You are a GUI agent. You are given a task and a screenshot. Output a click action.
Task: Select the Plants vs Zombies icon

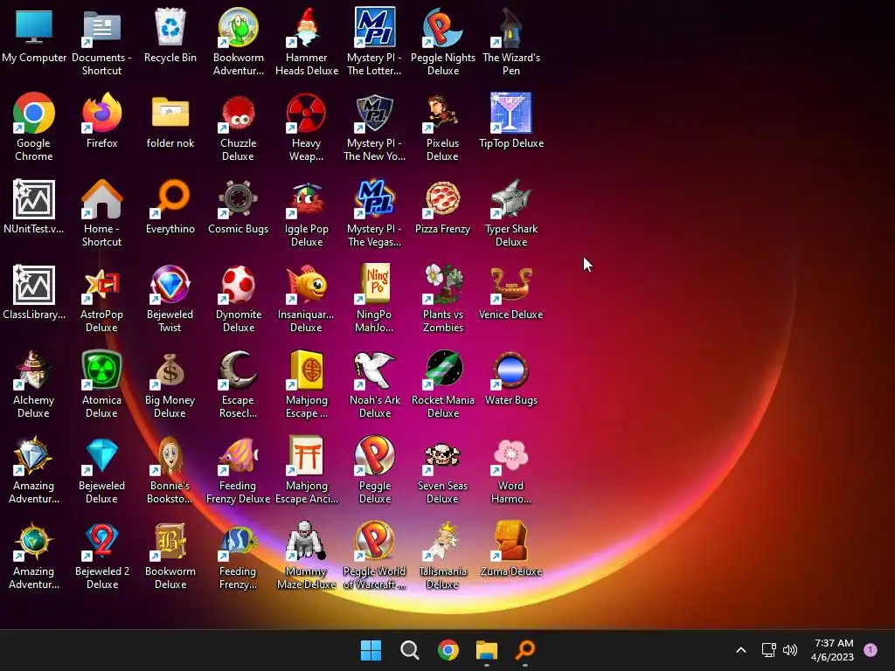point(443,285)
